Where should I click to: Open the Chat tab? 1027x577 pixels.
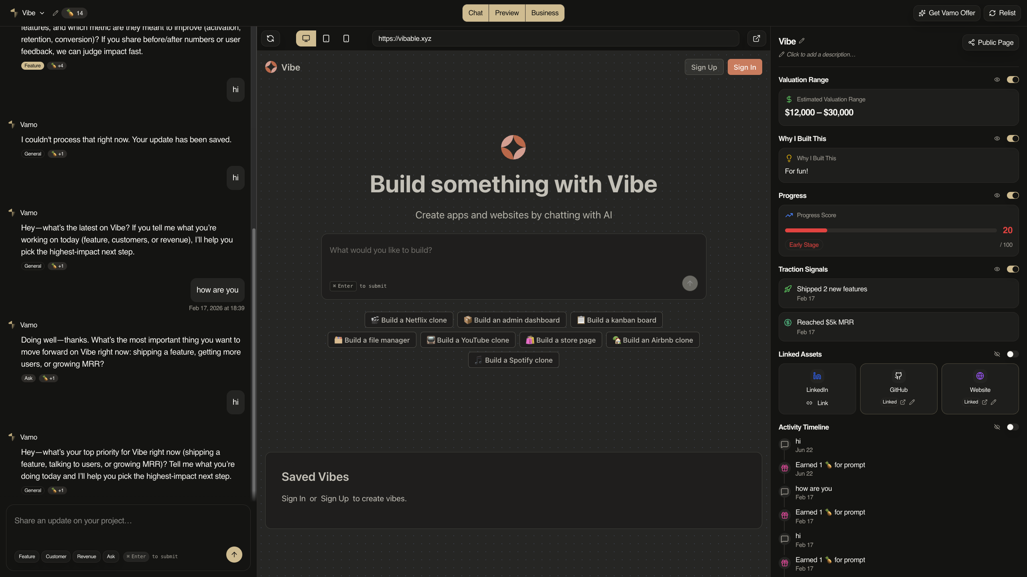pyautogui.click(x=475, y=13)
